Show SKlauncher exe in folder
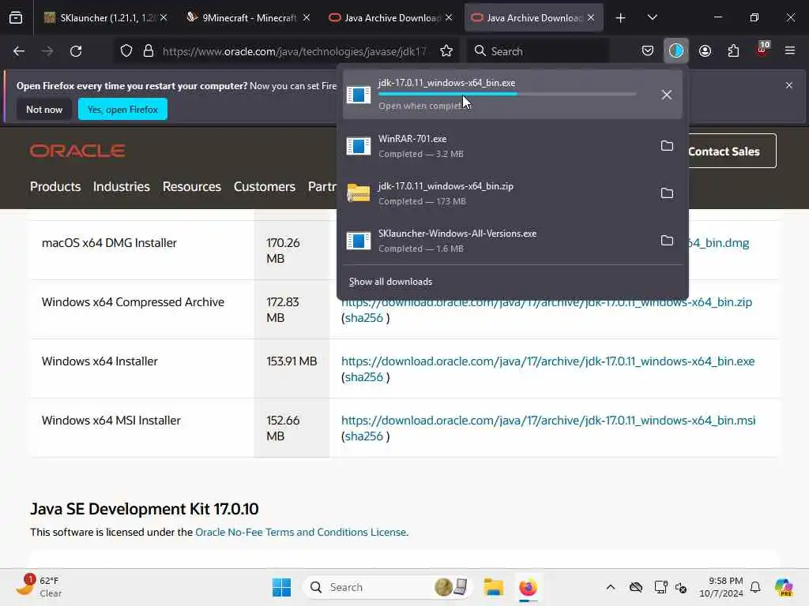 (667, 241)
